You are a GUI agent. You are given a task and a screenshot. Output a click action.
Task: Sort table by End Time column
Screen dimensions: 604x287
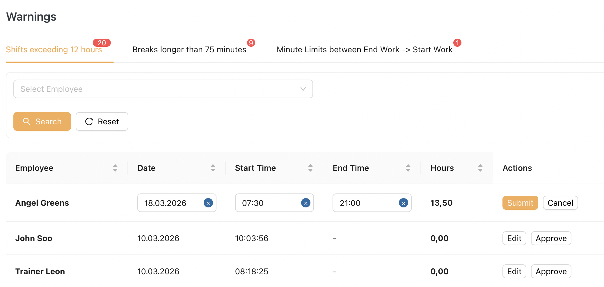coord(408,168)
